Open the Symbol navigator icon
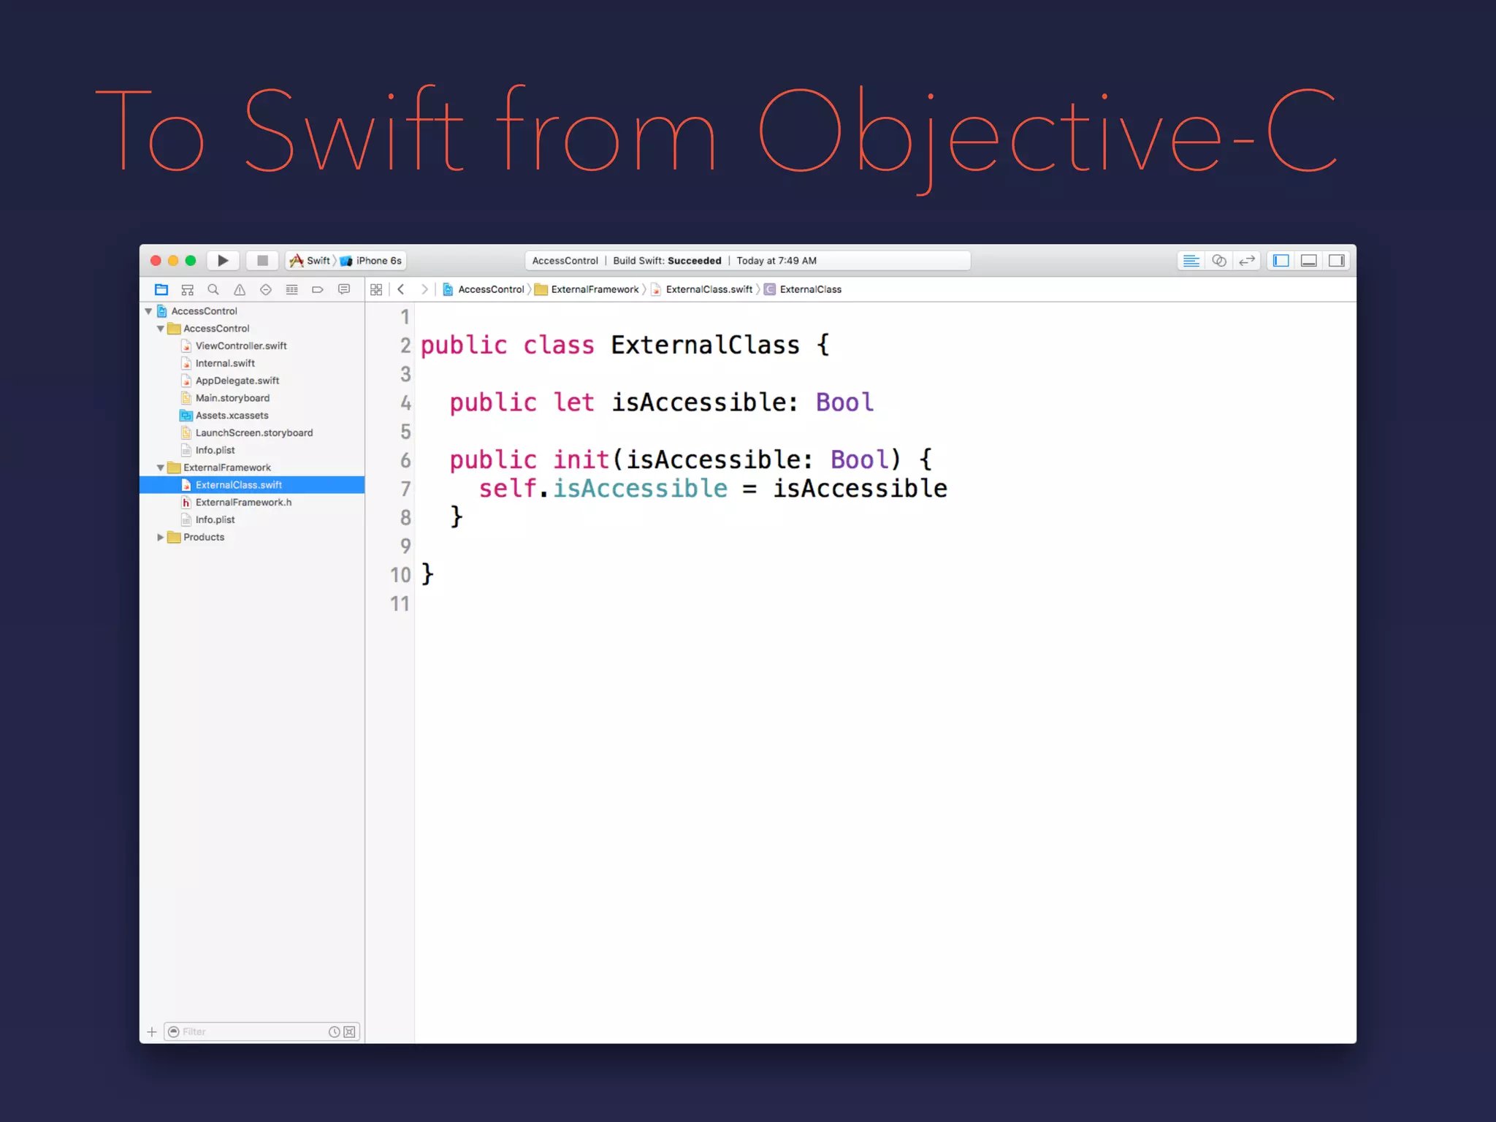The image size is (1496, 1122). (187, 290)
